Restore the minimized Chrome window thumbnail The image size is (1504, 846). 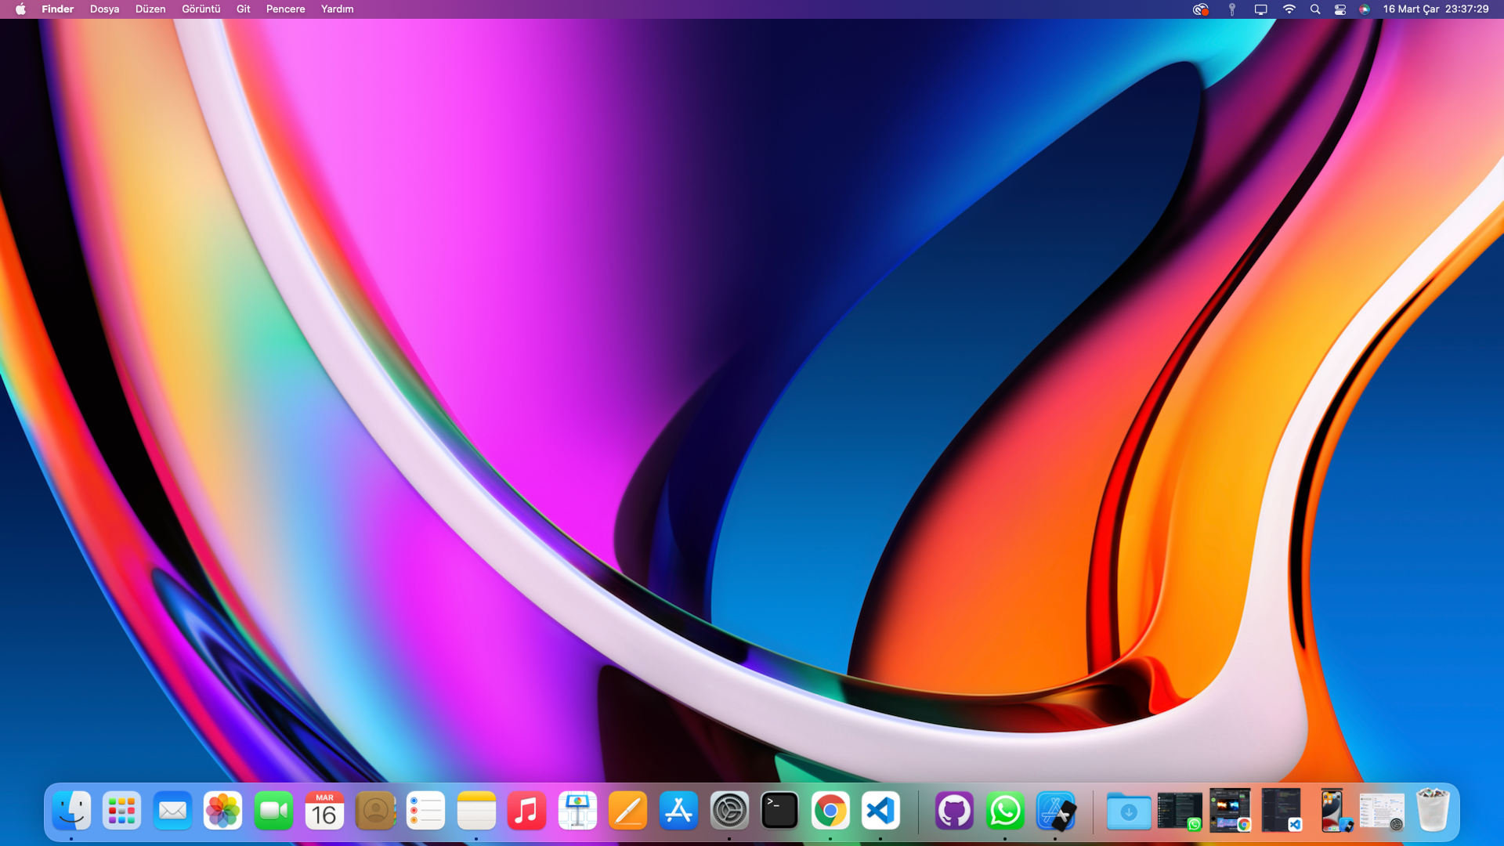1230,811
